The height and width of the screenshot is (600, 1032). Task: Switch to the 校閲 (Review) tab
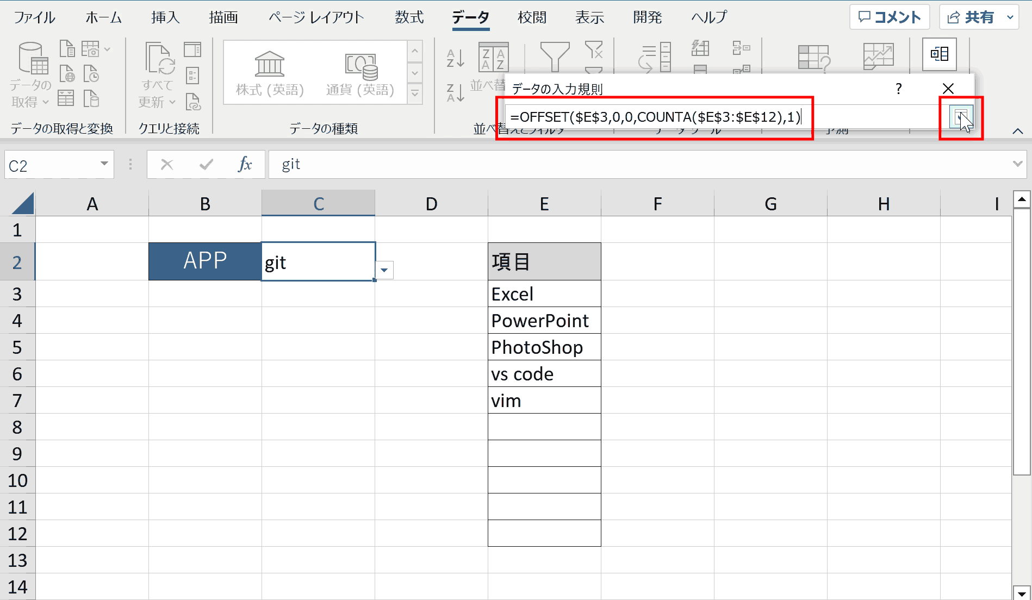[x=532, y=17]
